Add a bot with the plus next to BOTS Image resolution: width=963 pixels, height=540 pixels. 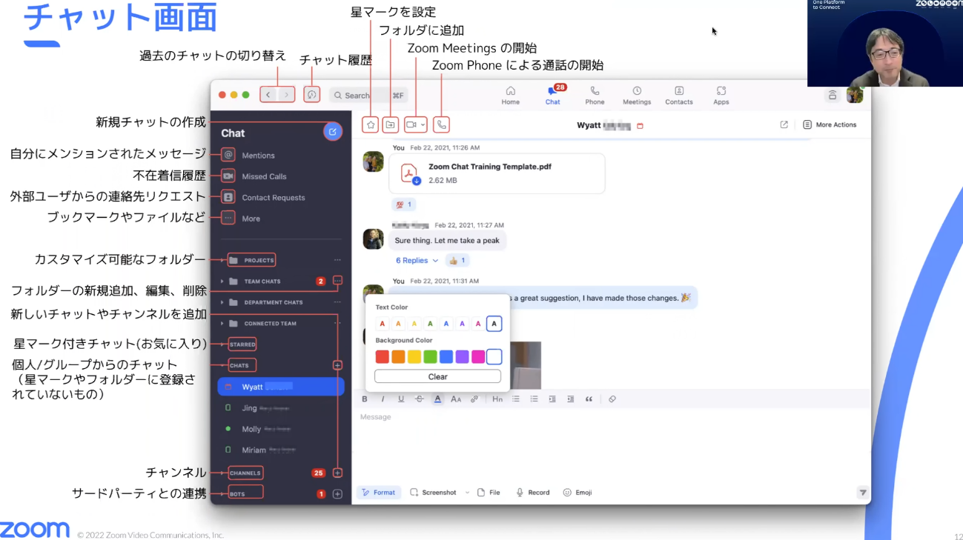click(x=337, y=494)
